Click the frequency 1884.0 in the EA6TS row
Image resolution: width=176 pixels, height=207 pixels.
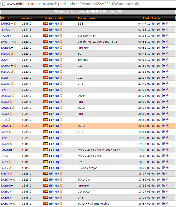coord(27,108)
